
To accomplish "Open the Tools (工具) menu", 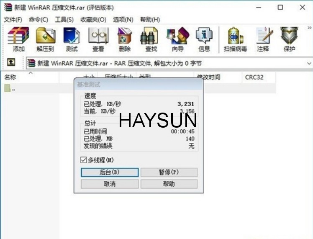I will 64,20.
